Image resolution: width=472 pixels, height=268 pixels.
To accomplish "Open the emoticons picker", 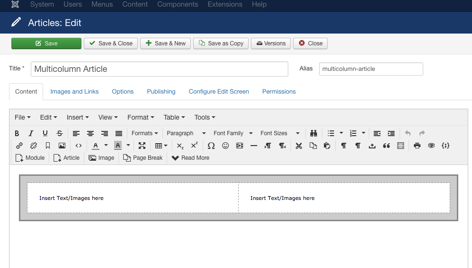I will [225, 146].
